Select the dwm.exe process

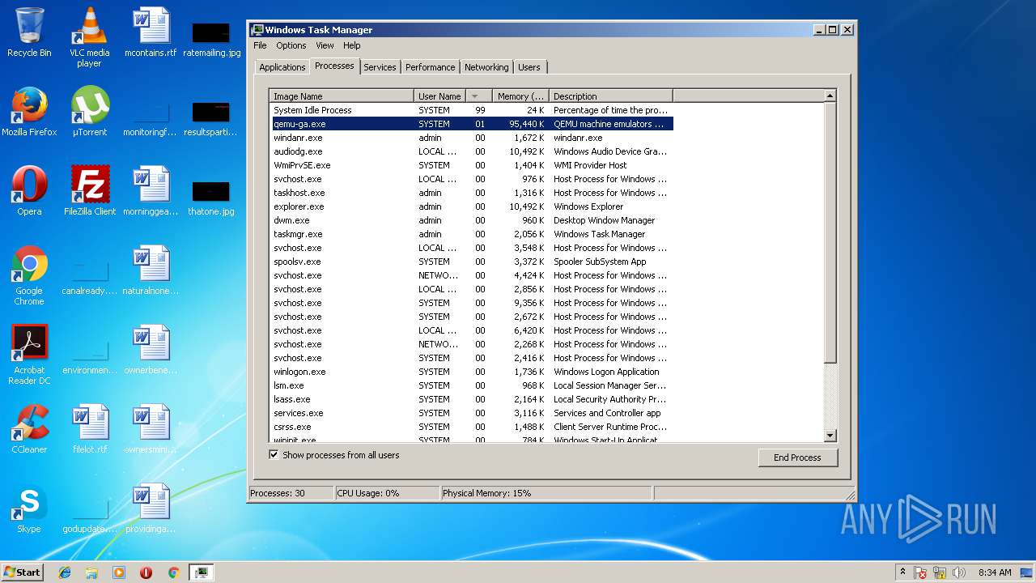(x=471, y=220)
